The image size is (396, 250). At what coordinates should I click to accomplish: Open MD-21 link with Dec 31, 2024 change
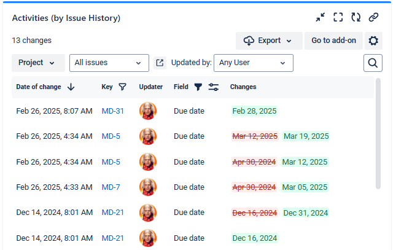point(112,213)
